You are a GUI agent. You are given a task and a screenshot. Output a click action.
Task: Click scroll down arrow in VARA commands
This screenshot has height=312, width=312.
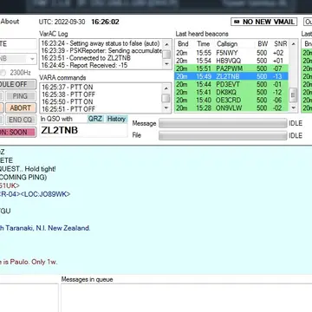tap(166, 108)
